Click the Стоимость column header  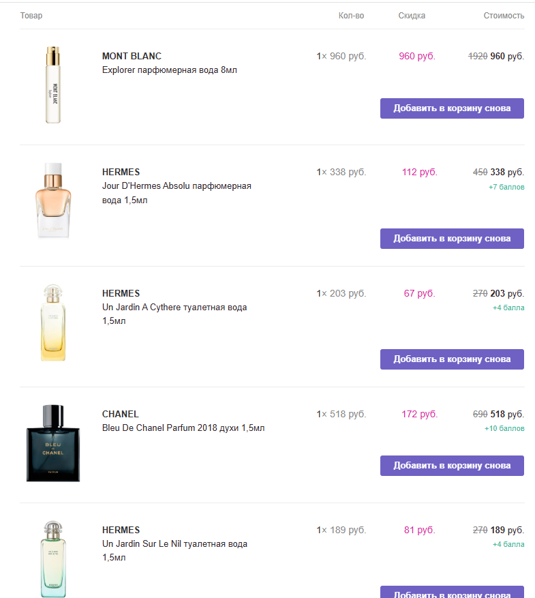pyautogui.click(x=504, y=16)
